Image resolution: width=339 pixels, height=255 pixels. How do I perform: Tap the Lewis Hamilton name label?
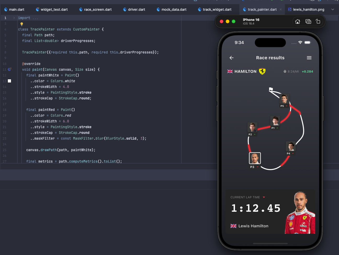(x=253, y=226)
